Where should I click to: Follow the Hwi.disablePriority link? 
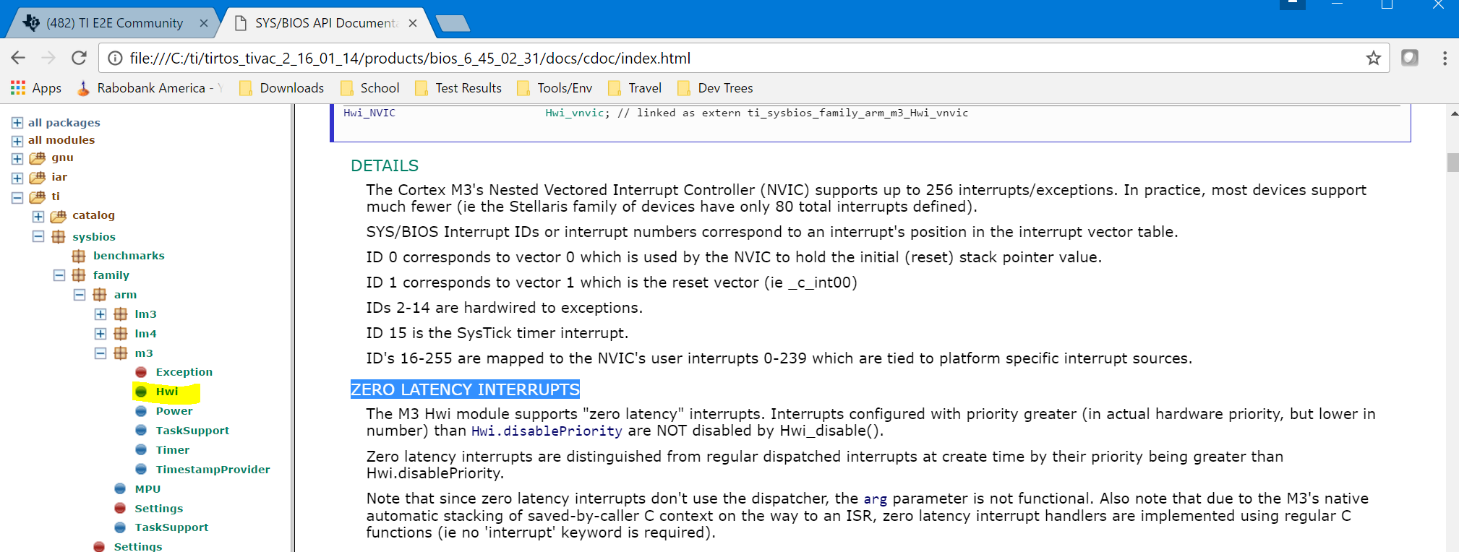[x=547, y=431]
